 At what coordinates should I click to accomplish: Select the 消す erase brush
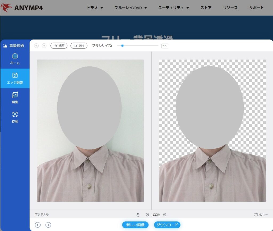click(79, 46)
